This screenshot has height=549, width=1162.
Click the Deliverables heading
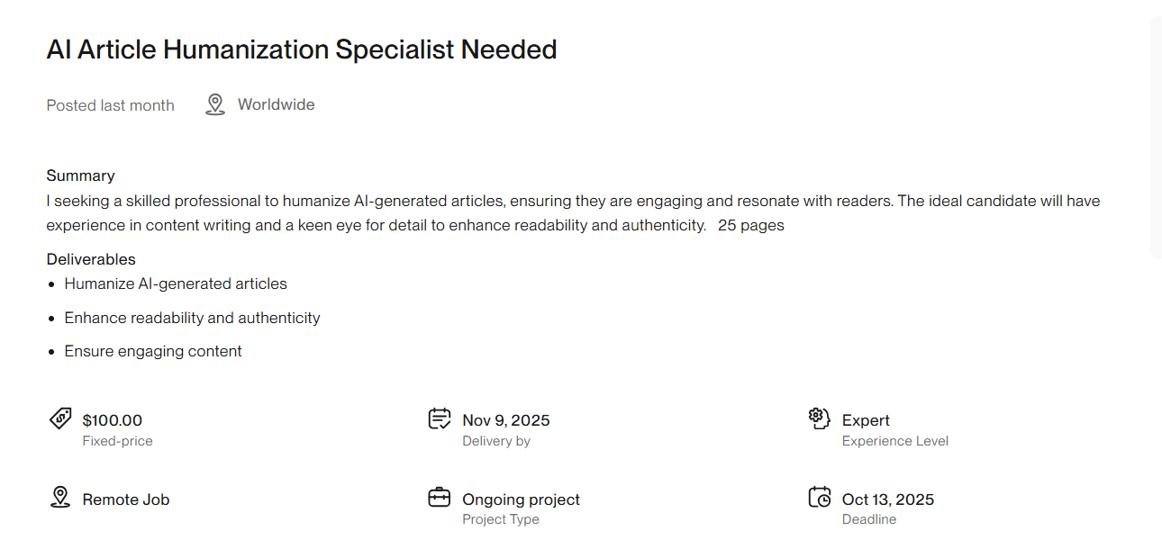tap(91, 259)
